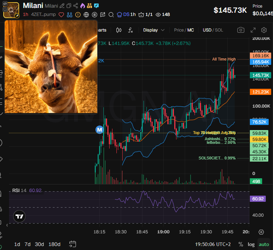Image resolution: width=273 pixels, height=250 pixels.
Task: Open the blue note bubble icon
Action: pyautogui.click(x=96, y=6)
